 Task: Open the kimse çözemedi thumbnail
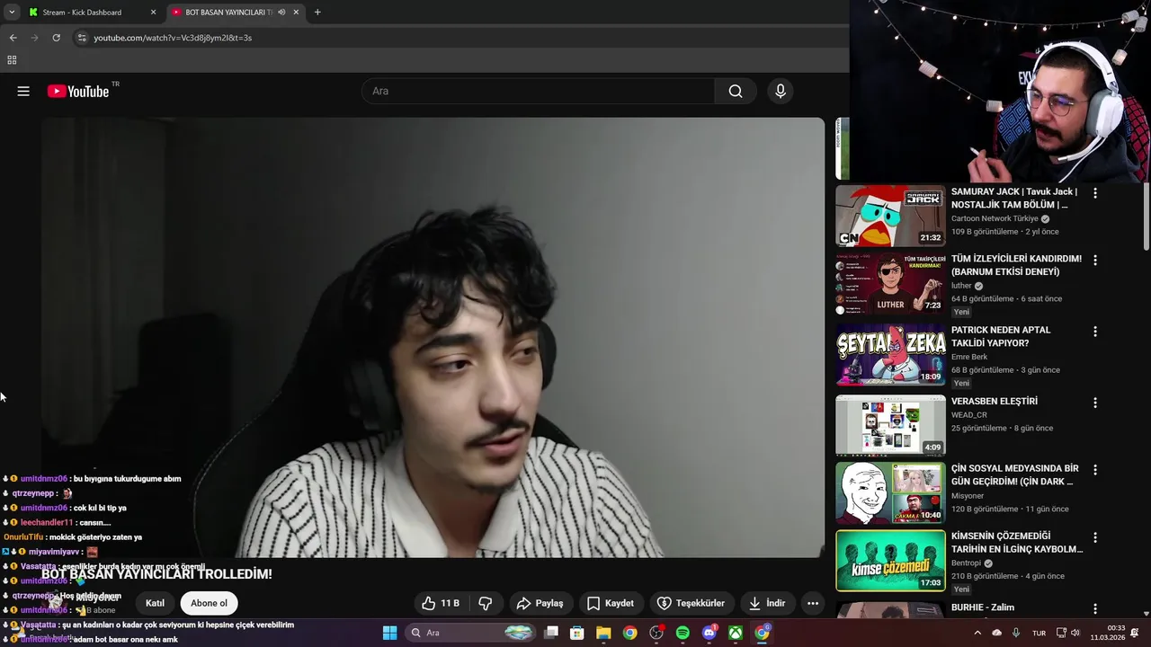[x=890, y=560]
